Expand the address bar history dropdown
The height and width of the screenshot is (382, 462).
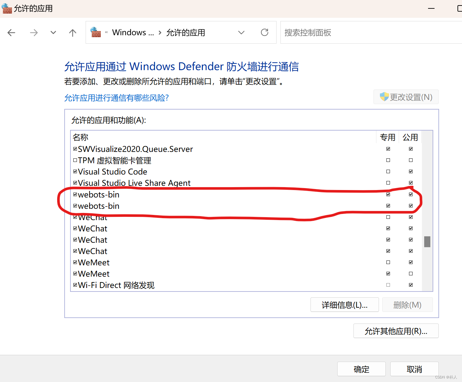(x=241, y=33)
